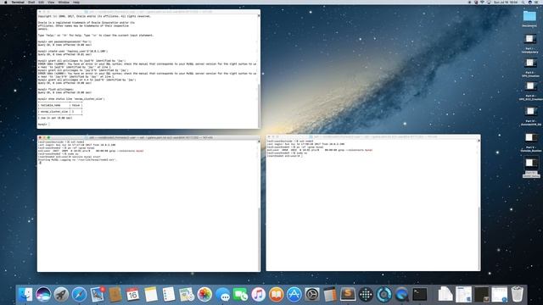543x305 pixels.
Task: Open the dark minimized window in Dock
Action: point(481,295)
